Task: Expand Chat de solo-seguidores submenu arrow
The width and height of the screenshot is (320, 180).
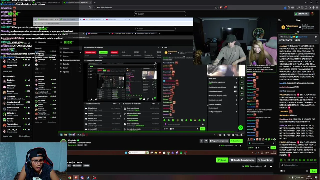Action: tap(236, 82)
